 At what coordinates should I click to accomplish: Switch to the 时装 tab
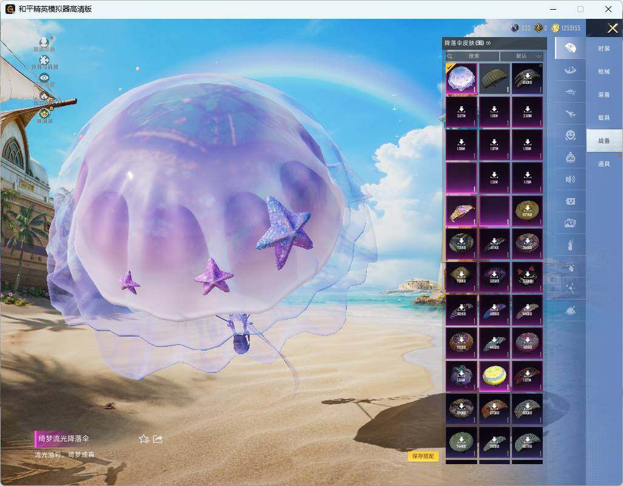coord(604,49)
